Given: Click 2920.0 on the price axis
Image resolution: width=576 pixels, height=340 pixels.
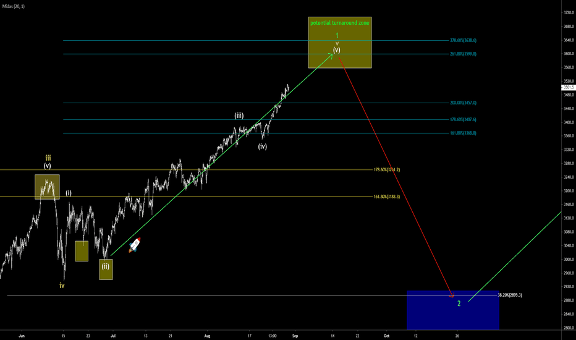Looking at the screenshot, I should coord(569,287).
